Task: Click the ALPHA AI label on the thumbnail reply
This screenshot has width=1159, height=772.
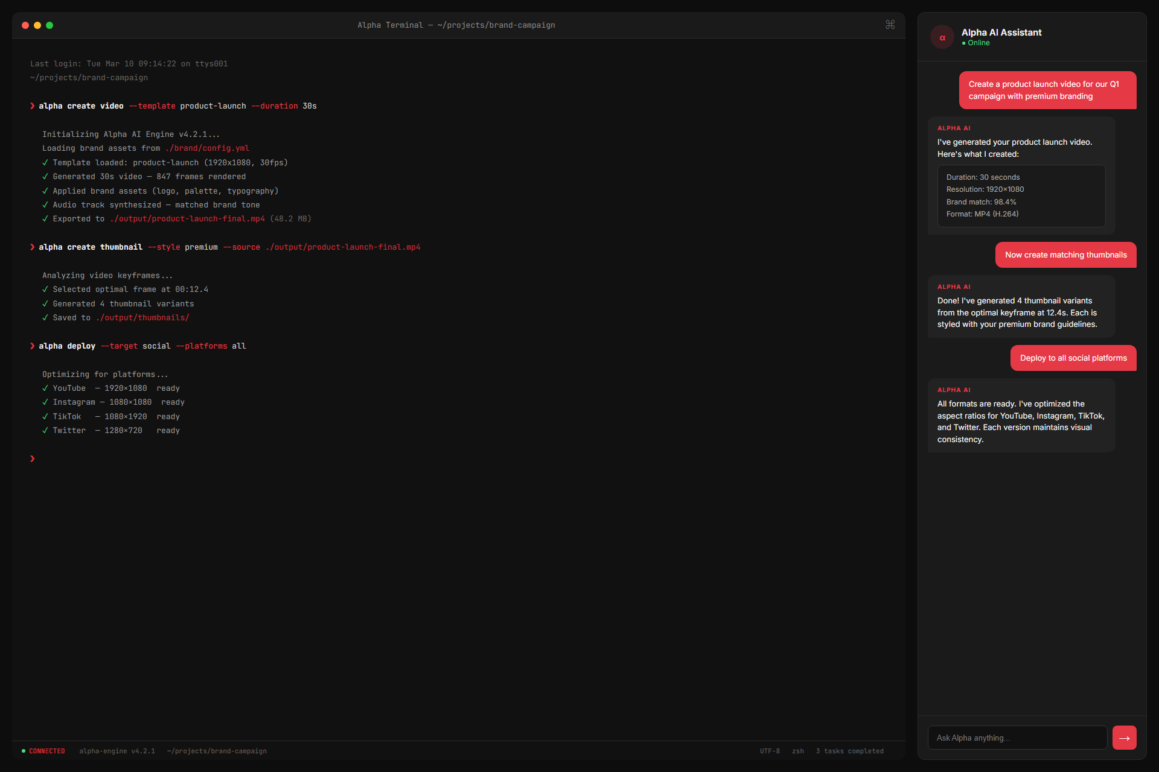Action: 953,286
